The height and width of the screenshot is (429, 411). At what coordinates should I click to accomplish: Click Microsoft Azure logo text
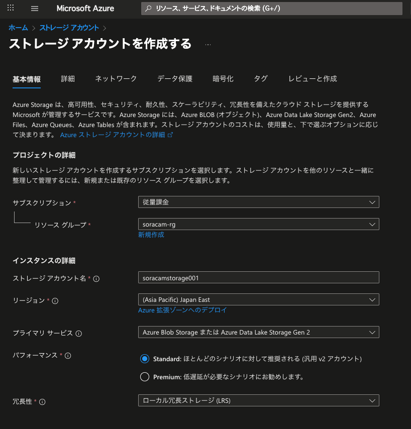(85, 9)
